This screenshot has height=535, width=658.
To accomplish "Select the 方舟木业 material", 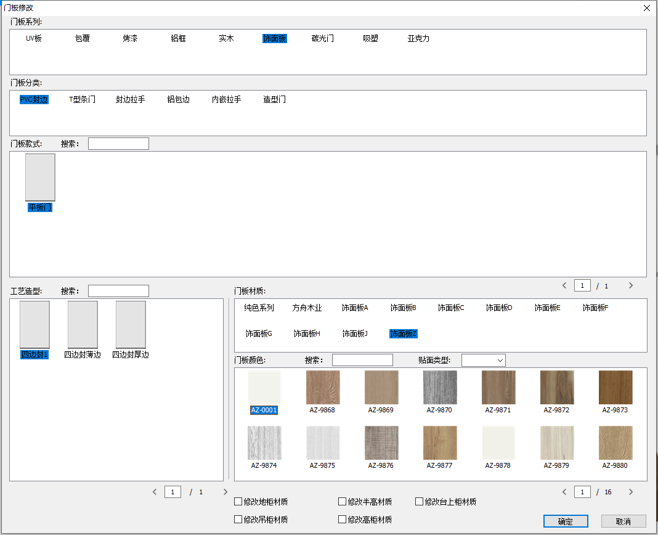I will 307,308.
